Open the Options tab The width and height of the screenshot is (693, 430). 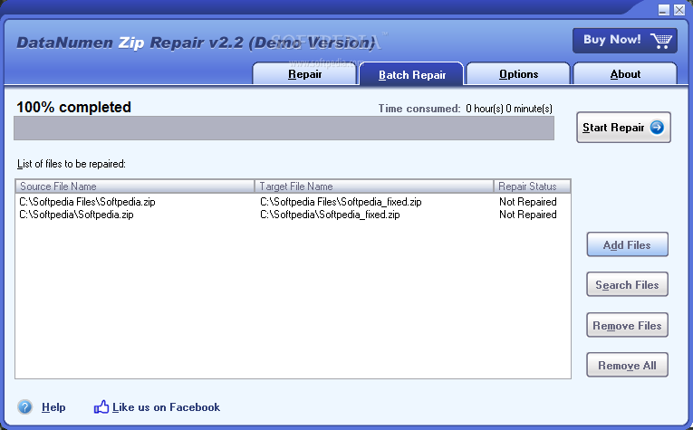pos(518,73)
